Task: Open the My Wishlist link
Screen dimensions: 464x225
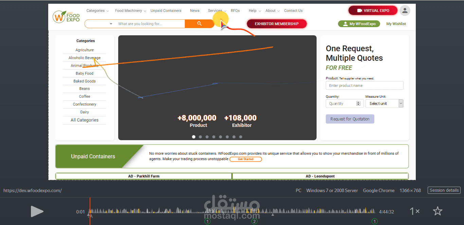Action: coord(396,24)
